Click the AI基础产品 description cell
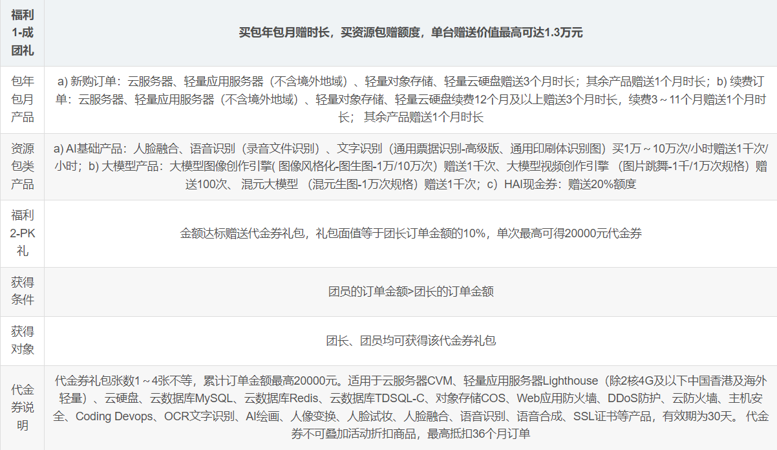This screenshot has height=450, width=777. pos(410,167)
